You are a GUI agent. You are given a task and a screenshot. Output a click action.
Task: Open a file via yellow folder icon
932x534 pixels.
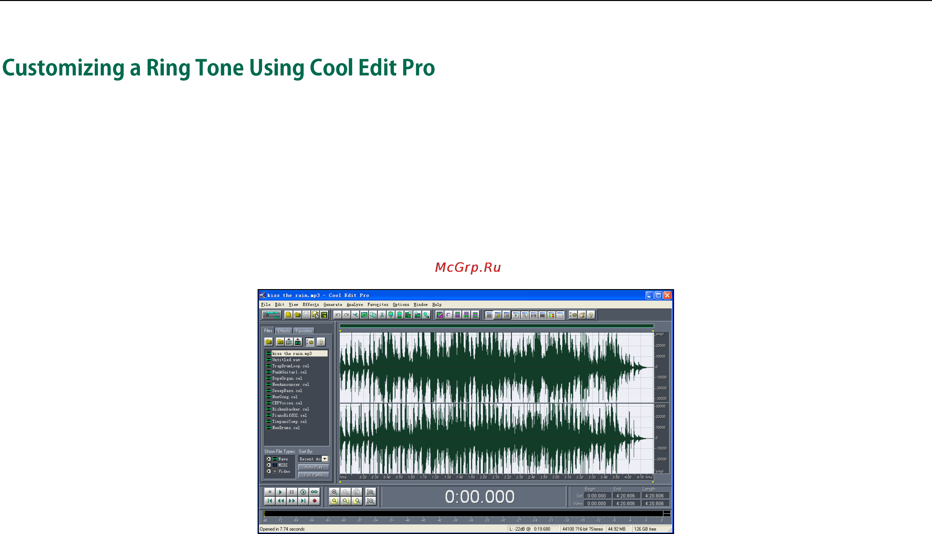click(x=297, y=315)
